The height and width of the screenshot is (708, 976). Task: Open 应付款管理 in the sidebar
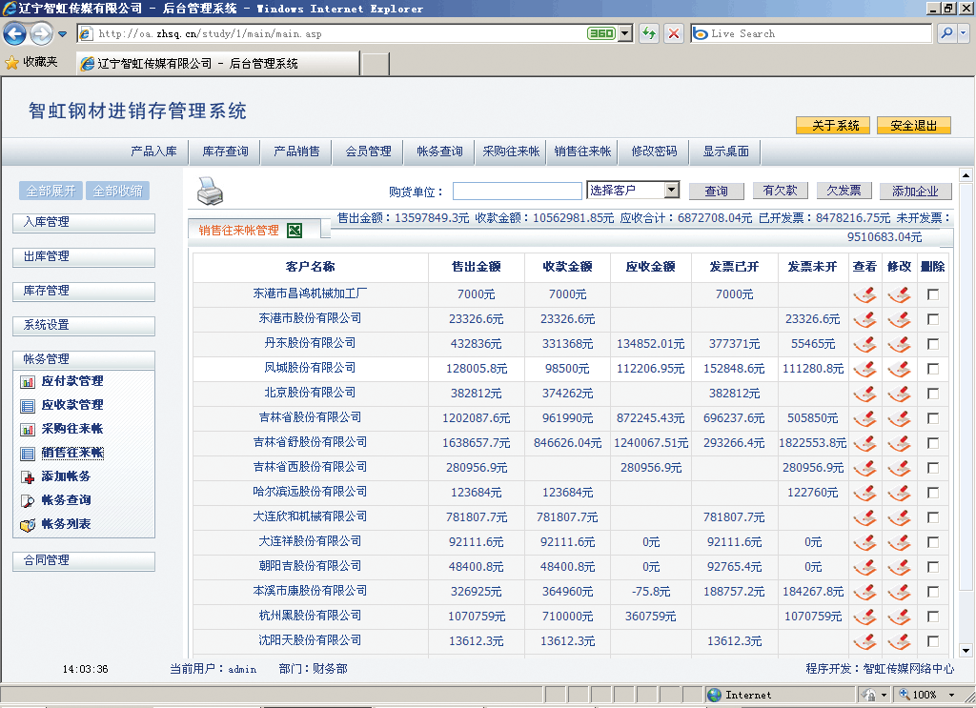[71, 381]
